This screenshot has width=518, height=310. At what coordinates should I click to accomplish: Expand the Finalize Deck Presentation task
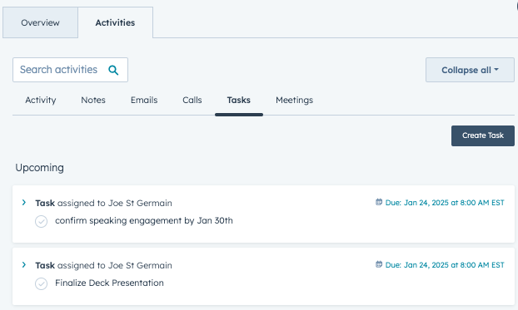click(x=24, y=265)
